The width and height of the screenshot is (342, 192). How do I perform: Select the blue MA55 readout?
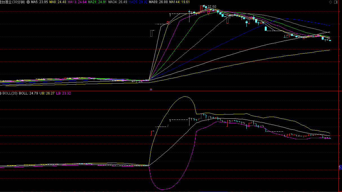click(x=138, y=2)
